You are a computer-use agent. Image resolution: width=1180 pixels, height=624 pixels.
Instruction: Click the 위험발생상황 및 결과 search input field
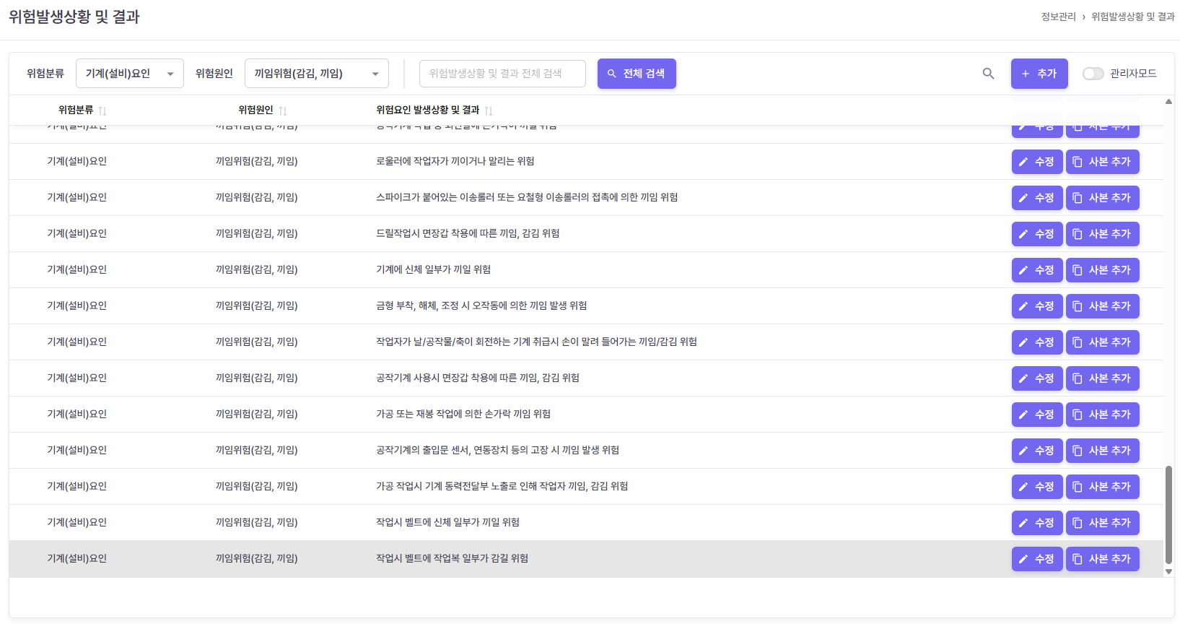502,74
